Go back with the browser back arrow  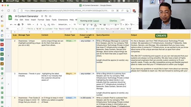point(3,11)
